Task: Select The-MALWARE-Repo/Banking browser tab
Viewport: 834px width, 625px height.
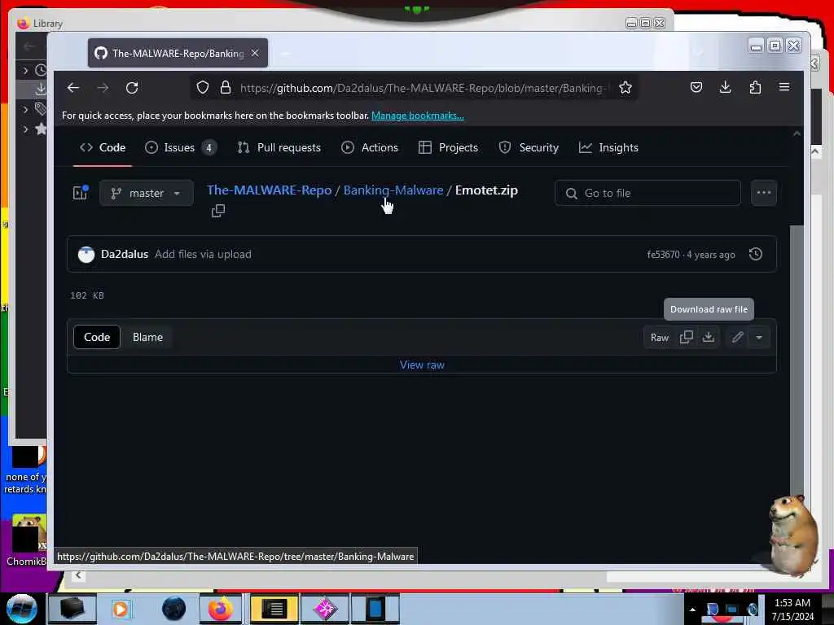Action: click(x=178, y=53)
